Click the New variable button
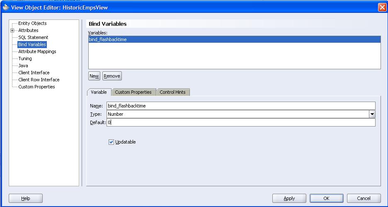Screen dimensions: 388x207 coord(94,76)
